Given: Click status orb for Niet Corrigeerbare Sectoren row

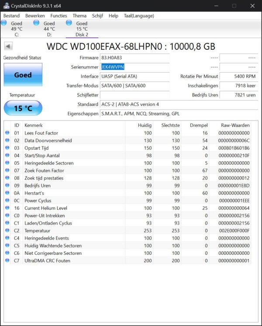Looking at the screenshot, I should click(x=7, y=253).
